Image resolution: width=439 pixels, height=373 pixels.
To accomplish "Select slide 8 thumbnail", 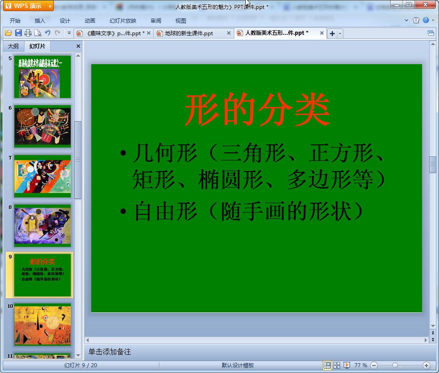I will click(x=43, y=225).
